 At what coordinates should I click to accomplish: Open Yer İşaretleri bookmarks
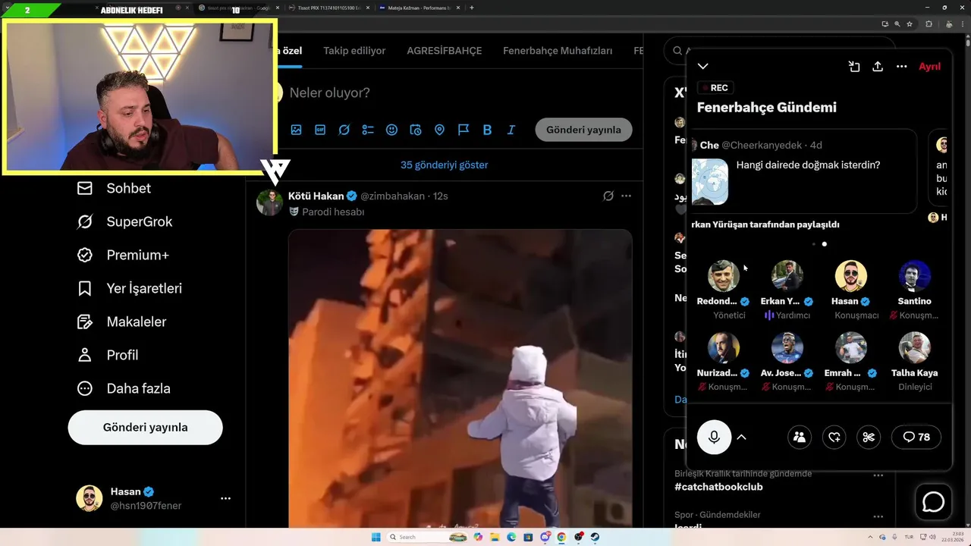(x=129, y=288)
